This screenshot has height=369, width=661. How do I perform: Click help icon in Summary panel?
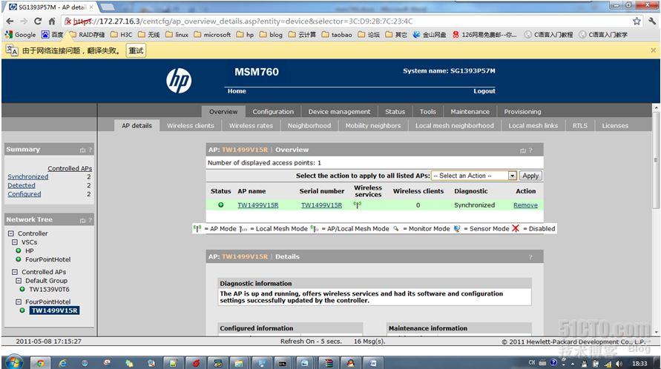click(90, 150)
